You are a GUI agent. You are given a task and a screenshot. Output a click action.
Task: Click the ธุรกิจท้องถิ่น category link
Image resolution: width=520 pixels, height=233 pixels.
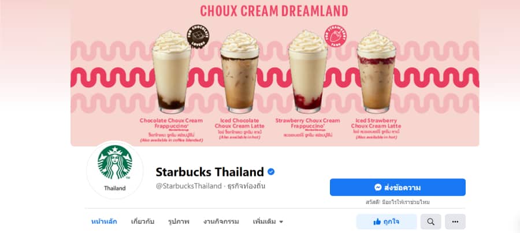pos(246,186)
